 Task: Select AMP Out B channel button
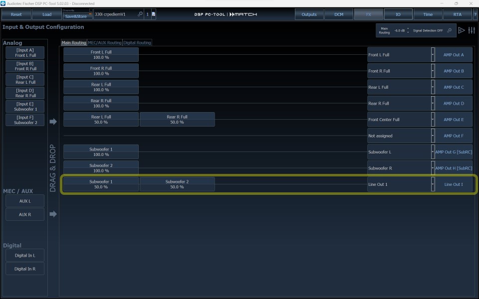tap(454, 71)
